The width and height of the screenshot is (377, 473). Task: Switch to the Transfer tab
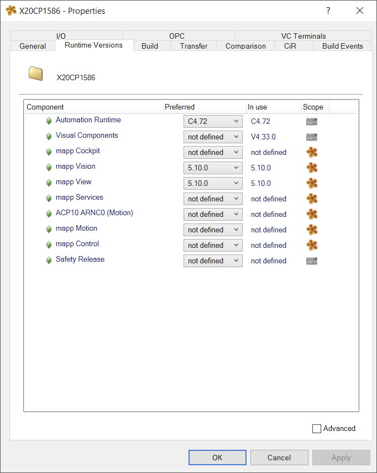click(193, 46)
